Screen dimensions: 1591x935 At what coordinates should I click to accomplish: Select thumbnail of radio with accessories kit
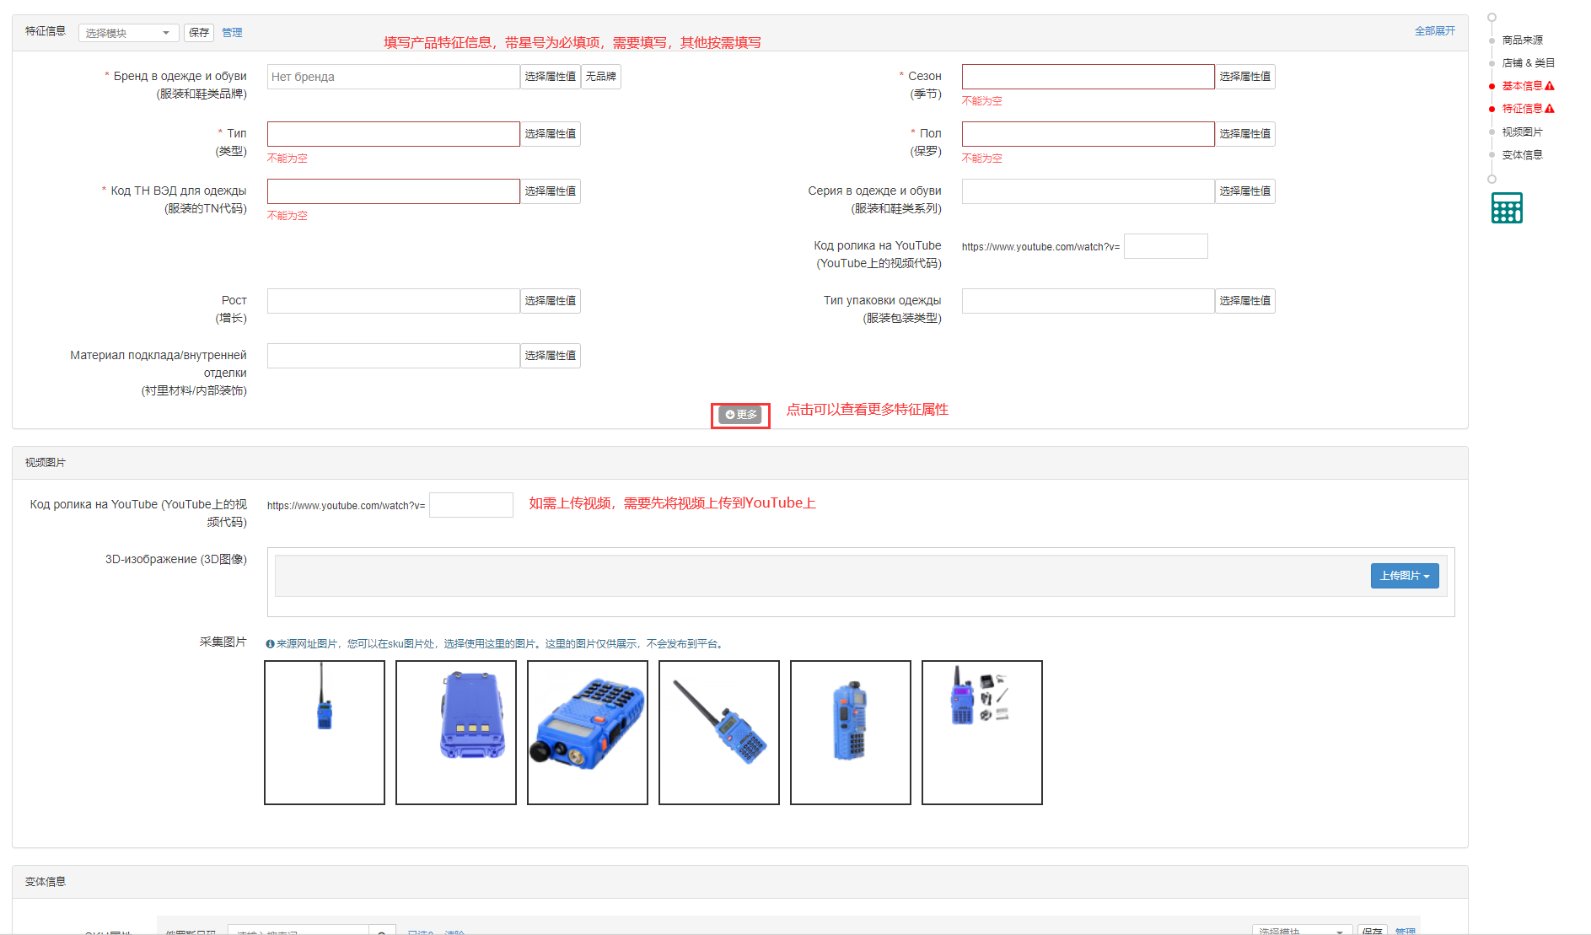point(982,733)
